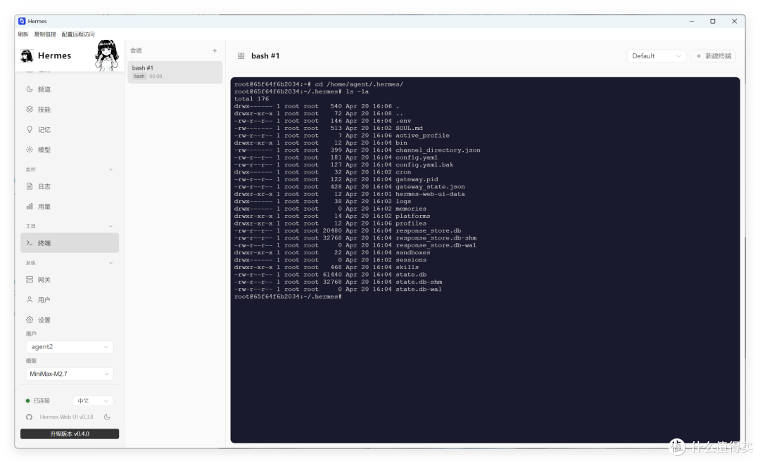760x463 pixels.
Task: Focus the terminal prompt line at the bottom
Action: point(288,296)
